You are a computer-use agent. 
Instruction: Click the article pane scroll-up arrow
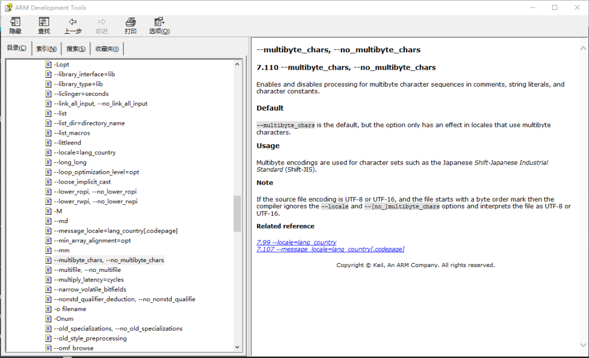(x=583, y=48)
